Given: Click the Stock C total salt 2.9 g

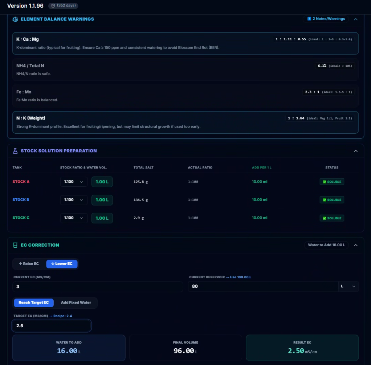Looking at the screenshot, I should [139, 218].
